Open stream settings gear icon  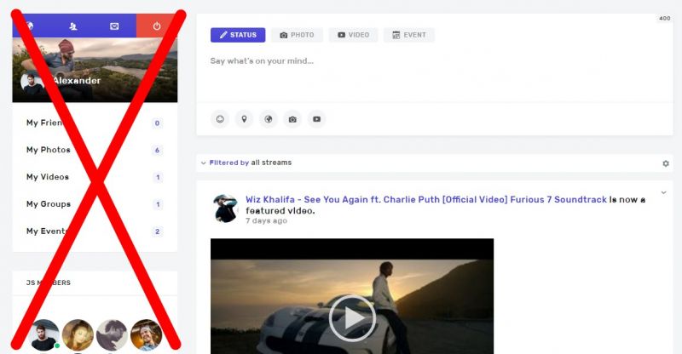coord(666,163)
